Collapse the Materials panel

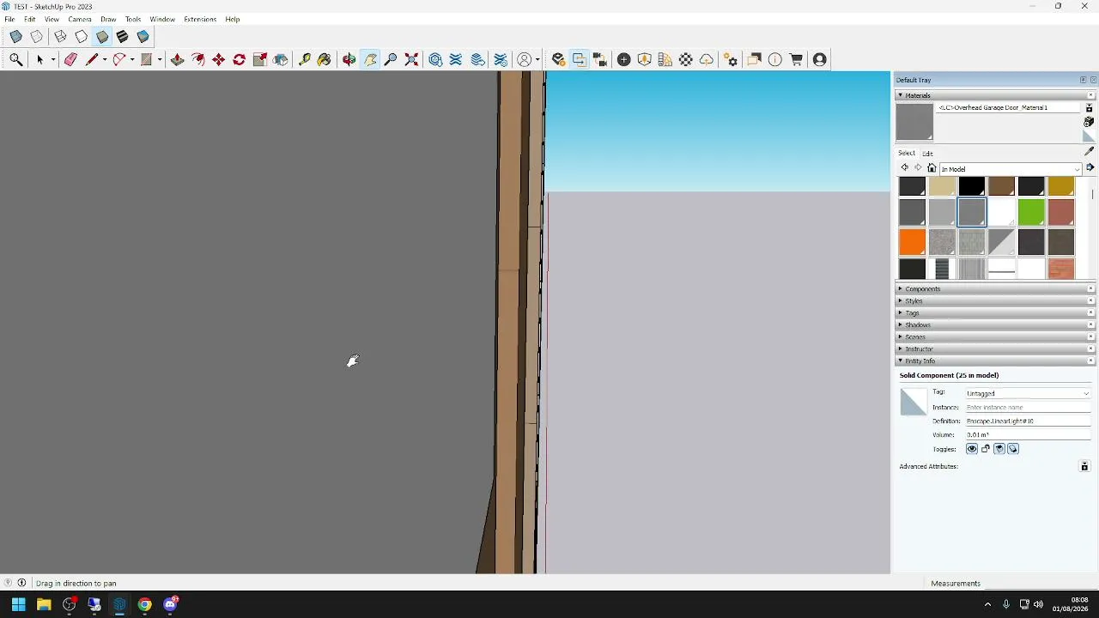tap(996, 95)
